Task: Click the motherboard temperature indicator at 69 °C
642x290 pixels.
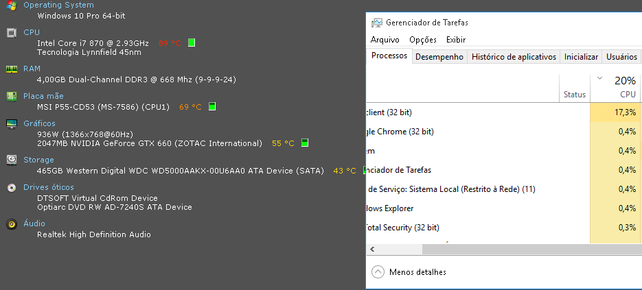Action: coord(211,106)
